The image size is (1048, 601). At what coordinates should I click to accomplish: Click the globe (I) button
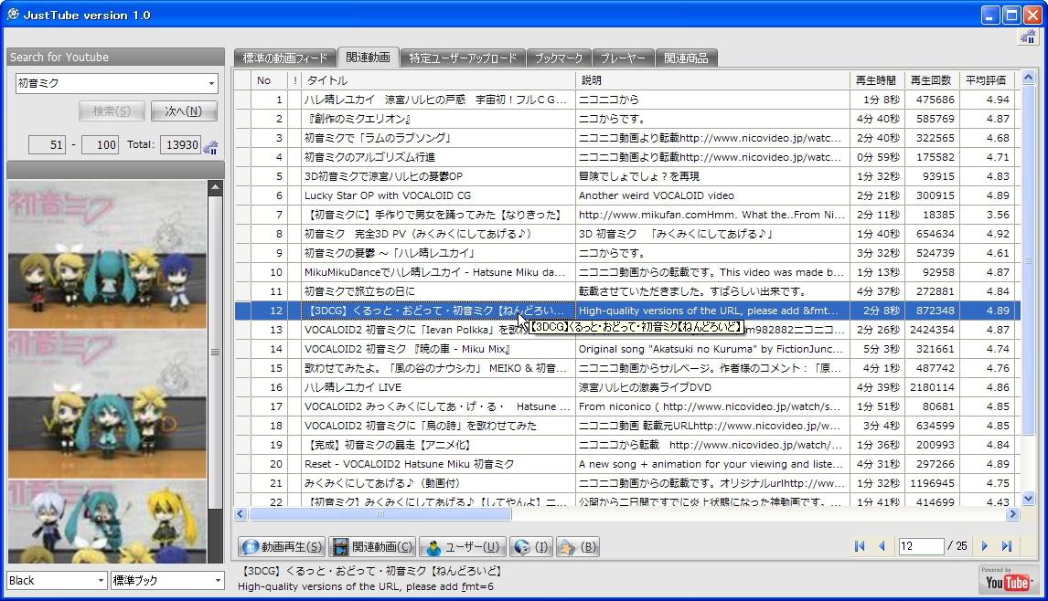click(531, 547)
